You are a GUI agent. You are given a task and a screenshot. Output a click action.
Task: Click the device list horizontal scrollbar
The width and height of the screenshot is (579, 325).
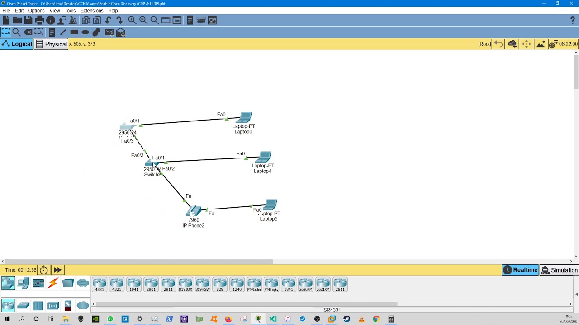click(247, 304)
